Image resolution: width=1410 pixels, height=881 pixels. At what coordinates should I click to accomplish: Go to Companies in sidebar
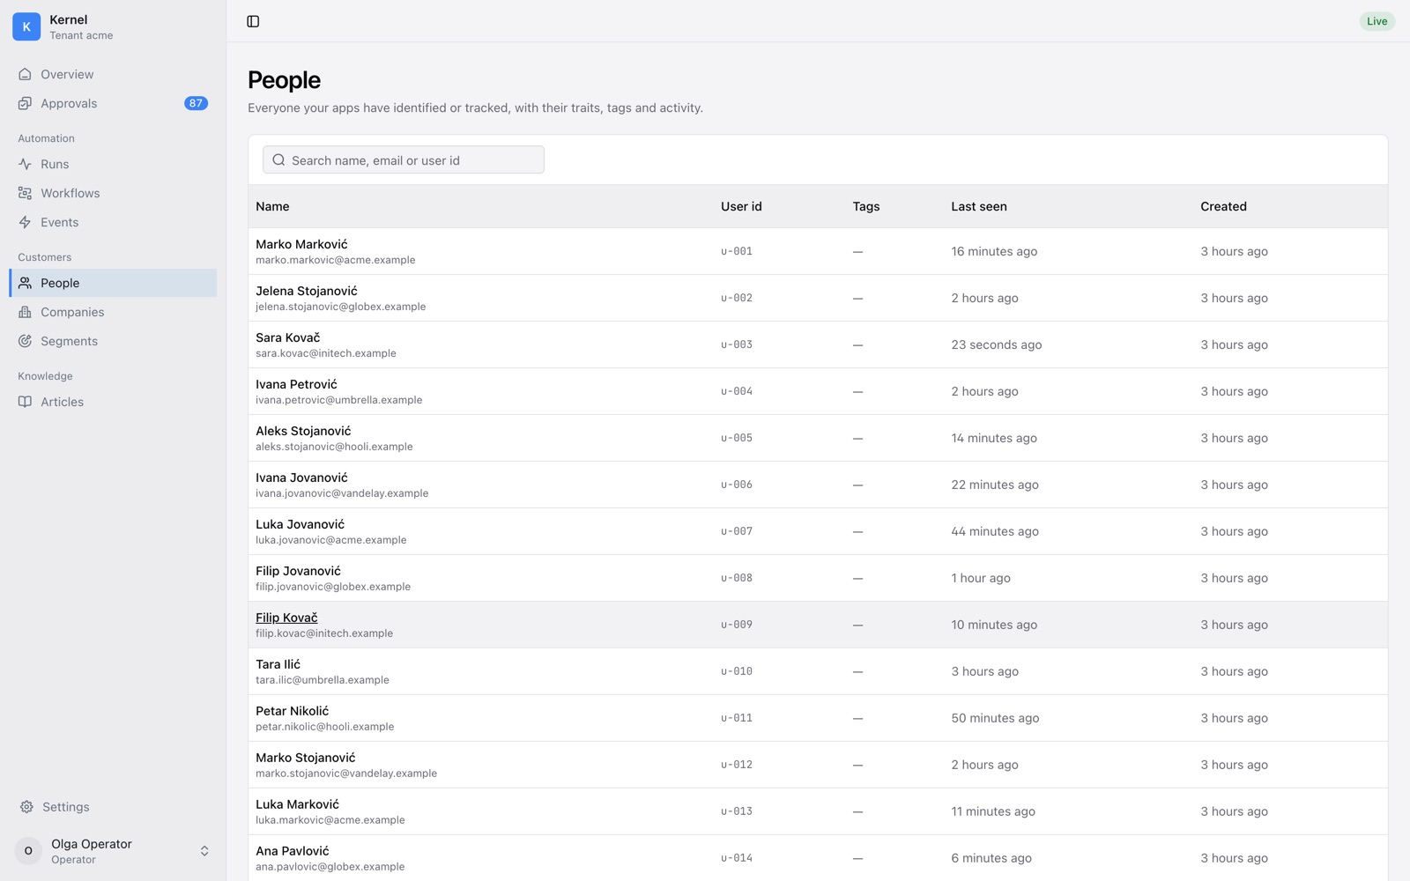click(113, 312)
